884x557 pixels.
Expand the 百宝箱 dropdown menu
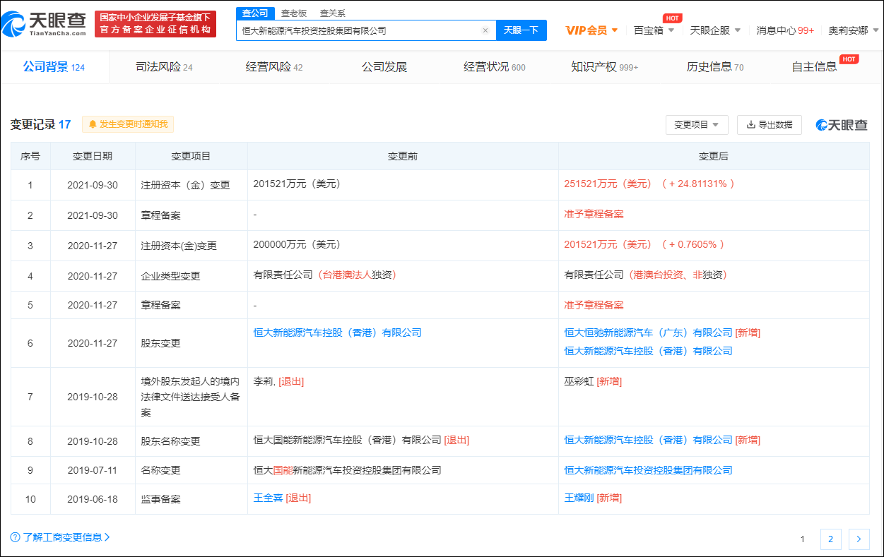point(654,30)
